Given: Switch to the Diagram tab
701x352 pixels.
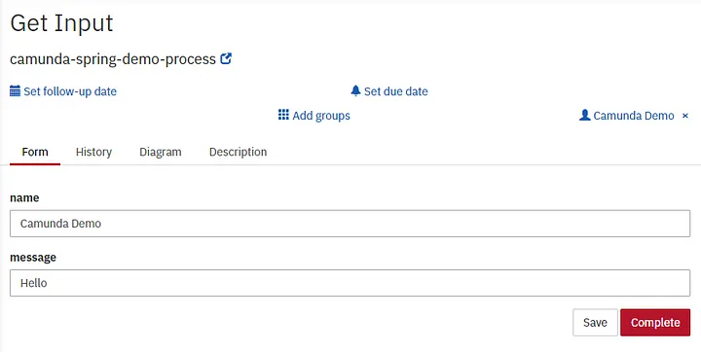Looking at the screenshot, I should coord(161,152).
